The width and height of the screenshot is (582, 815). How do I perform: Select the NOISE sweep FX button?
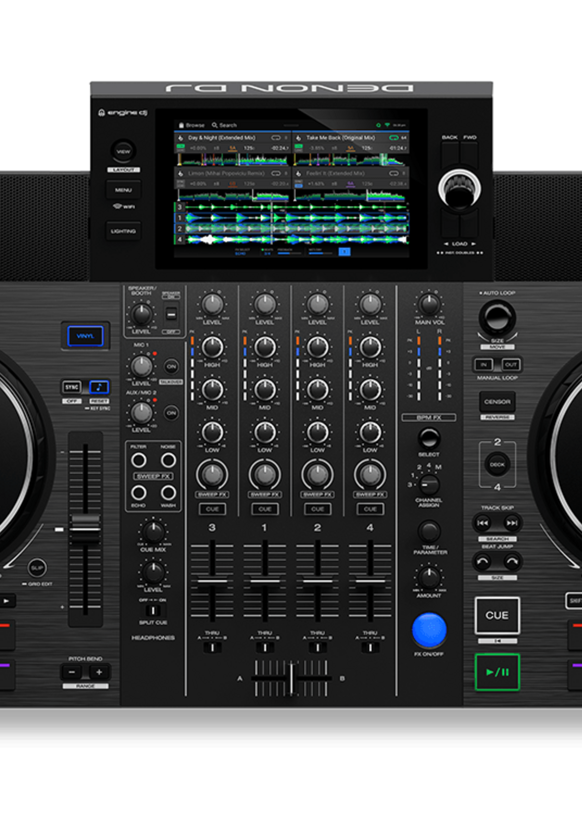click(x=168, y=460)
